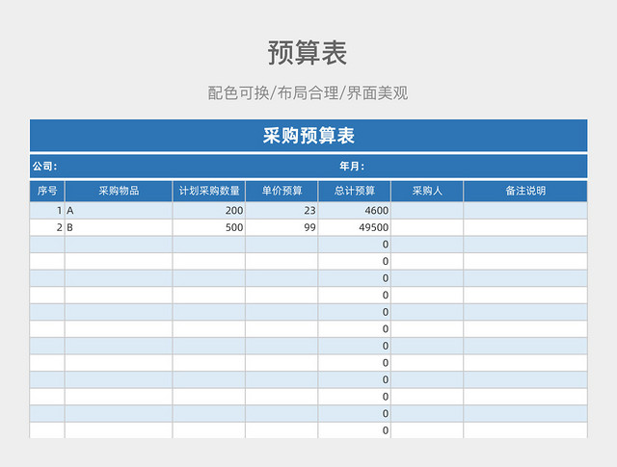Click serial number cell 1

pyautogui.click(x=47, y=211)
